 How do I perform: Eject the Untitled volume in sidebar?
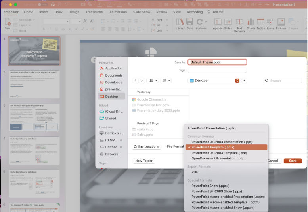[x=121, y=147]
